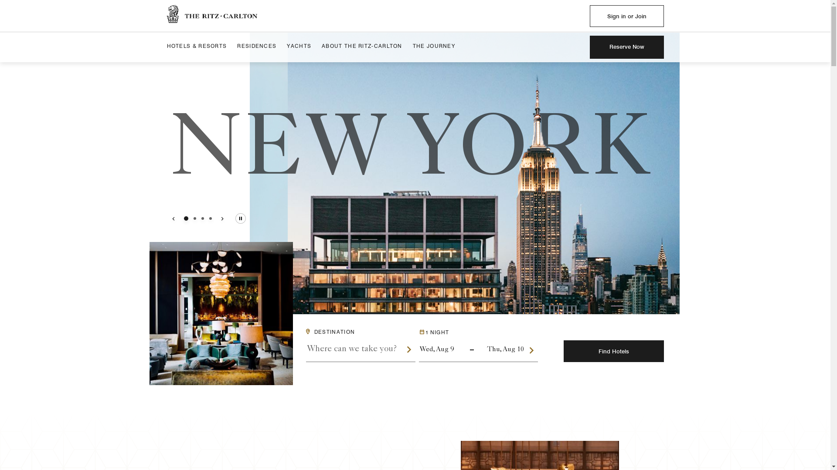Focus the destination search field
Viewport: 837px width, 470px height.
coord(355,349)
